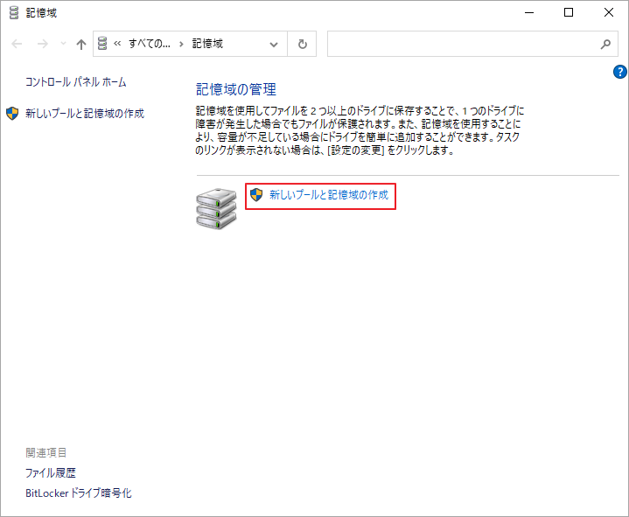Image resolution: width=629 pixels, height=517 pixels.
Task: Click the storage icon in address bar
Action: click(x=103, y=44)
